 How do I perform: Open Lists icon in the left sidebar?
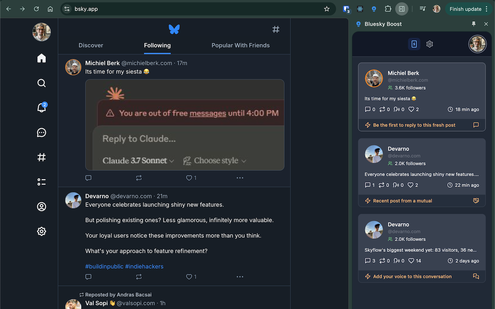click(41, 182)
